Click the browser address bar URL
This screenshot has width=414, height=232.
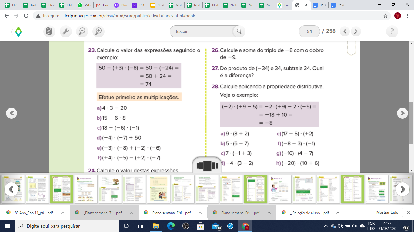(x=129, y=16)
